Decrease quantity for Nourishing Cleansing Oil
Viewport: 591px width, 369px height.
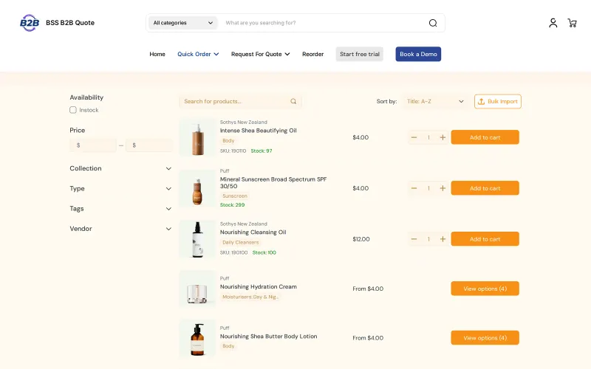click(x=414, y=239)
